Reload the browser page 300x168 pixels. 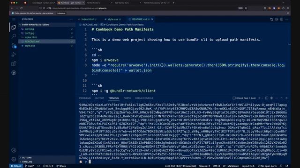22,8
